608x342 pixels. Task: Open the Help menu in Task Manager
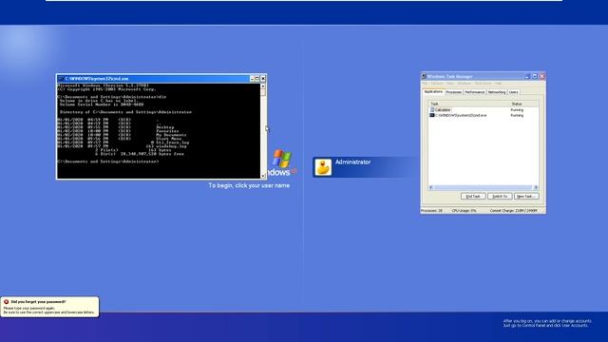pyautogui.click(x=498, y=84)
